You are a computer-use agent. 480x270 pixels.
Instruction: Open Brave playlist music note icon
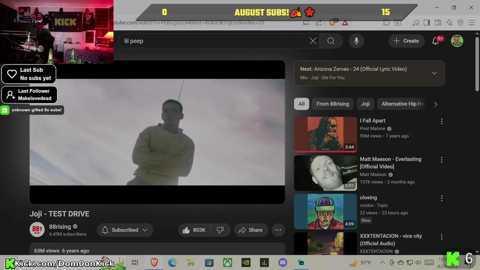pos(415,22)
